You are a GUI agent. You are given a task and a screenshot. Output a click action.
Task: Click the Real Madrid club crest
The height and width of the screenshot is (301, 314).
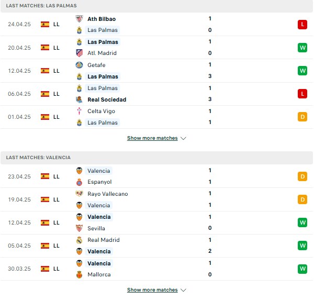[x=80, y=240]
